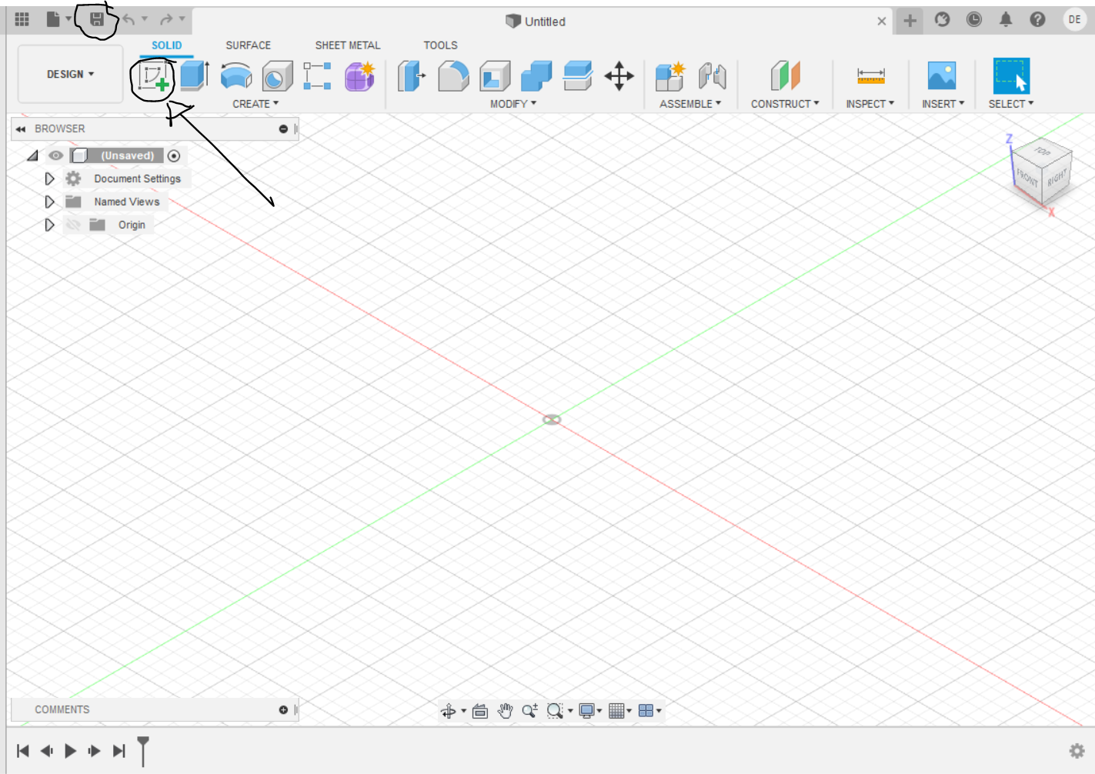Open the Help question mark menu

coord(1038,19)
